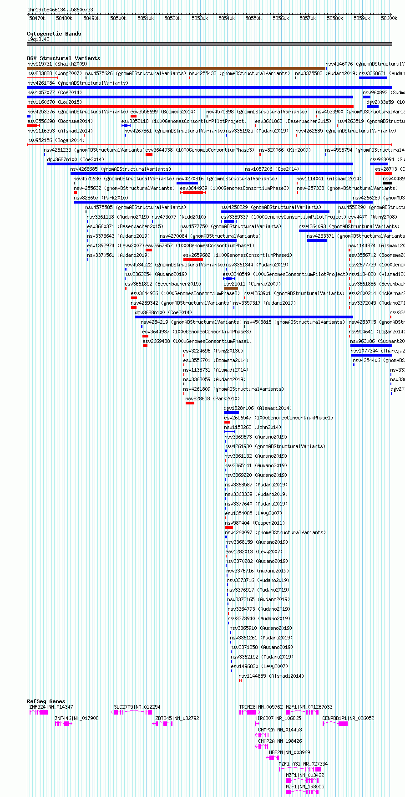
Task: Click the MZF1 NM_001267033 gene glyph
Action: pos(302,712)
